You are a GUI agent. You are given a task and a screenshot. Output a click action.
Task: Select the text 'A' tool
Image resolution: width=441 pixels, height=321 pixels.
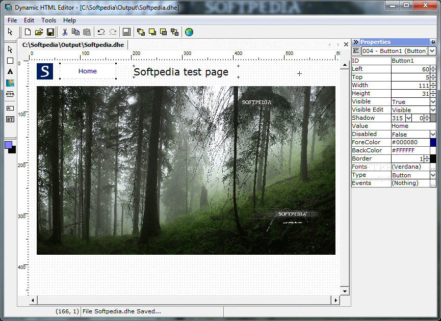[x=10, y=71]
